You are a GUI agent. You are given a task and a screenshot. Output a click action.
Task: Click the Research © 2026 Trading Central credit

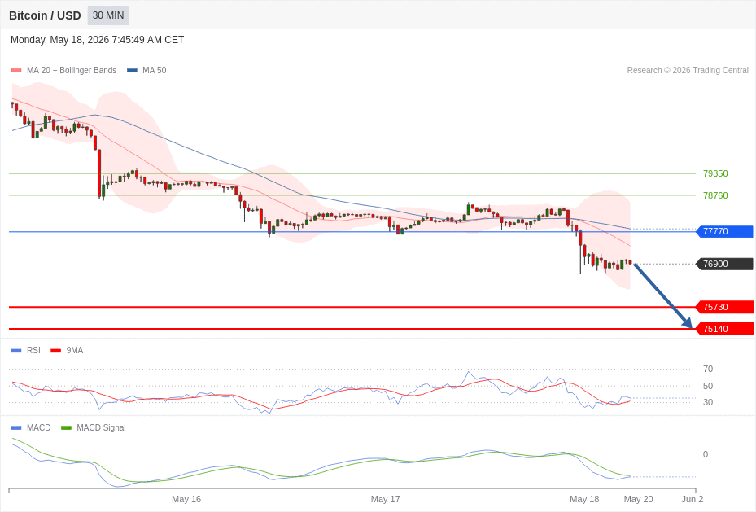click(688, 70)
